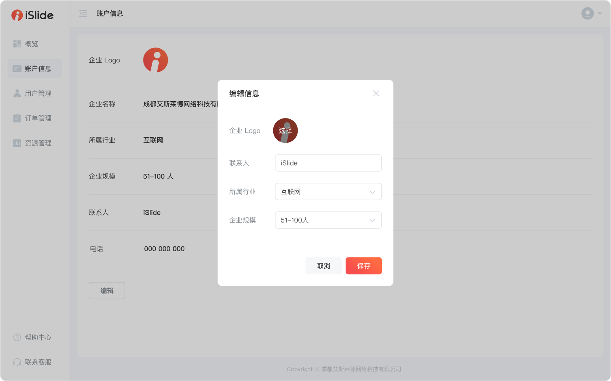Select the 用户管理 user icon
Image resolution: width=611 pixels, height=381 pixels.
point(17,93)
